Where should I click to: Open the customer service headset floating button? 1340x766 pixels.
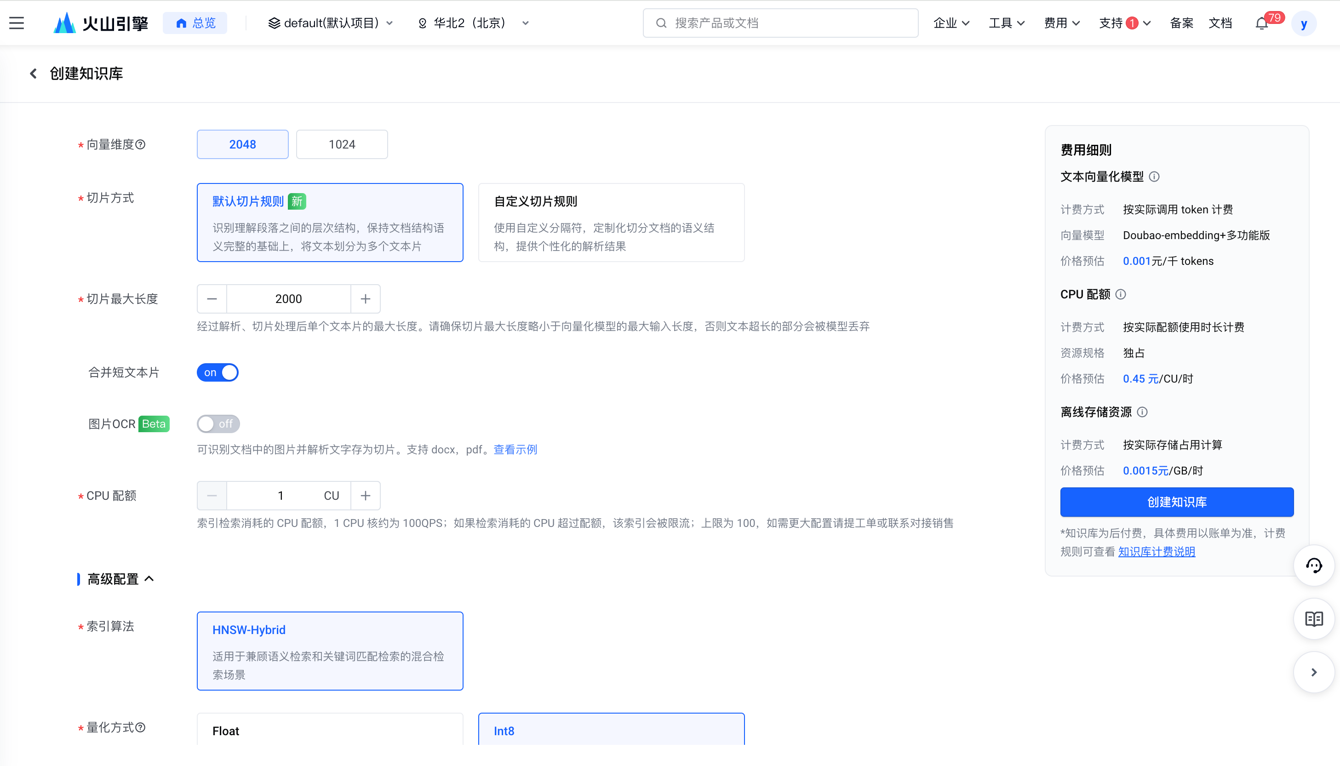pyautogui.click(x=1314, y=566)
